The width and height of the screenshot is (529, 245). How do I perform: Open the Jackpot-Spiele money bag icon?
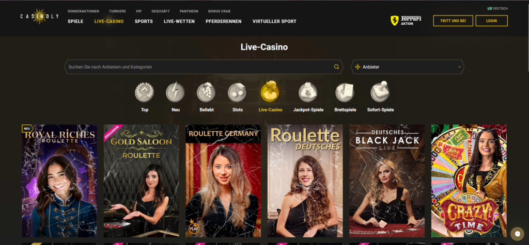308,92
